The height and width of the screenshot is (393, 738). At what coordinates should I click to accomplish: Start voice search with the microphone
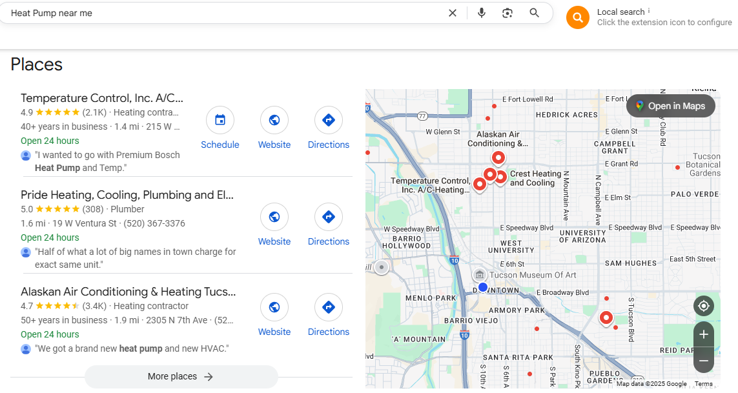coord(481,13)
